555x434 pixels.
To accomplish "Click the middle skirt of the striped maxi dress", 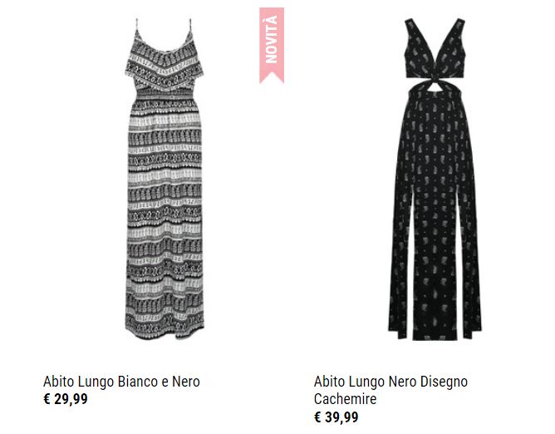I will (165, 213).
